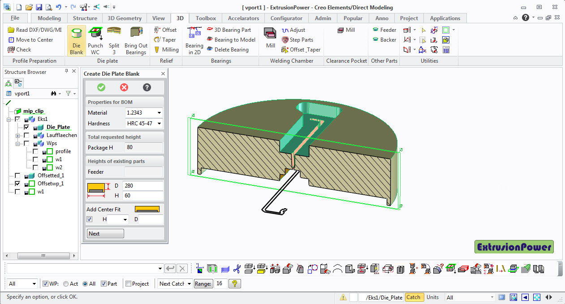Add a Feeder part
This screenshot has height=304, width=565.
point(384,30)
